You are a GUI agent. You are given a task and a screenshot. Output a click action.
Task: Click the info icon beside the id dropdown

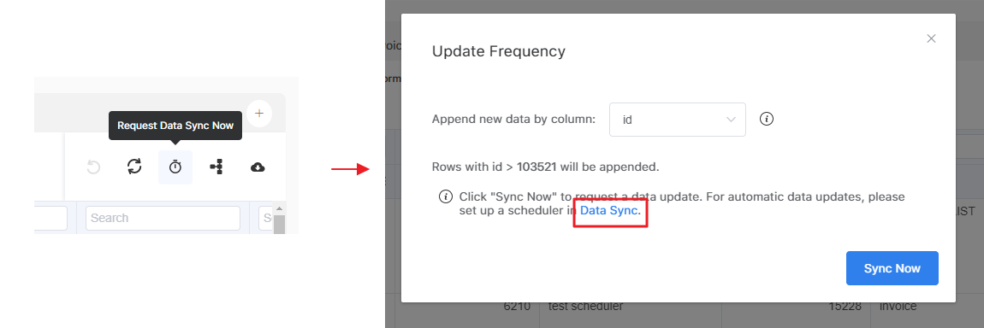(767, 119)
